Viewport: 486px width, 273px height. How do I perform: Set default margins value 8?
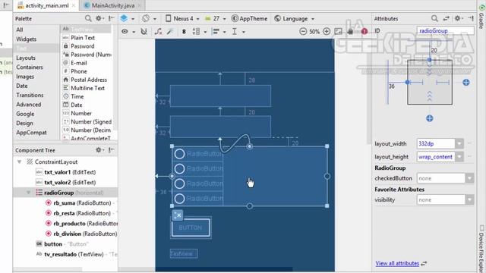point(184,32)
